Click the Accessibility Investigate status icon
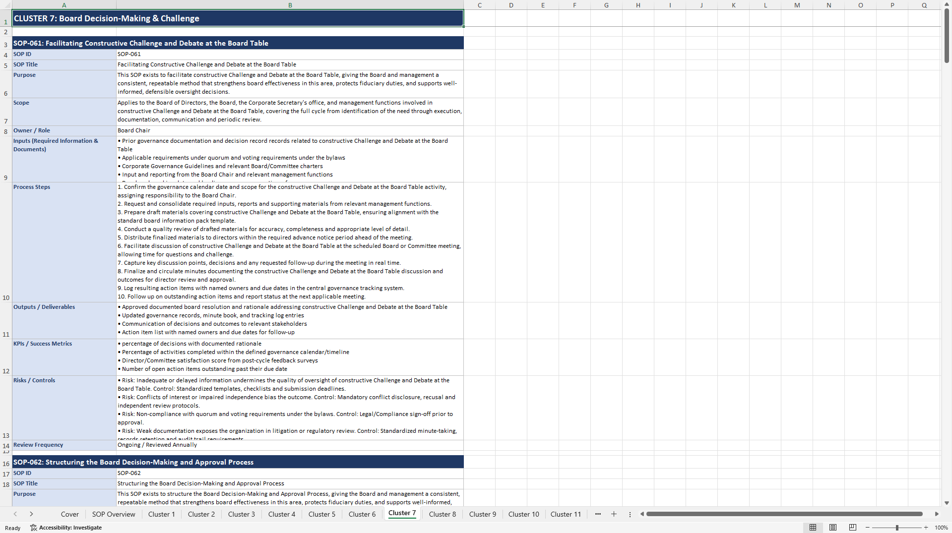The height and width of the screenshot is (533, 952). pyautogui.click(x=33, y=528)
